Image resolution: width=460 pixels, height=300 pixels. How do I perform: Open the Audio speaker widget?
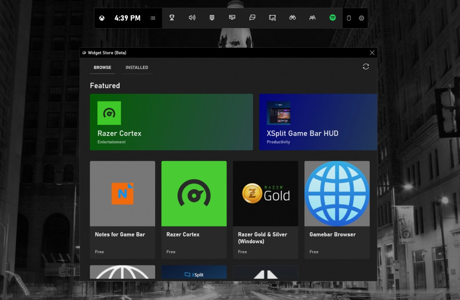(192, 18)
